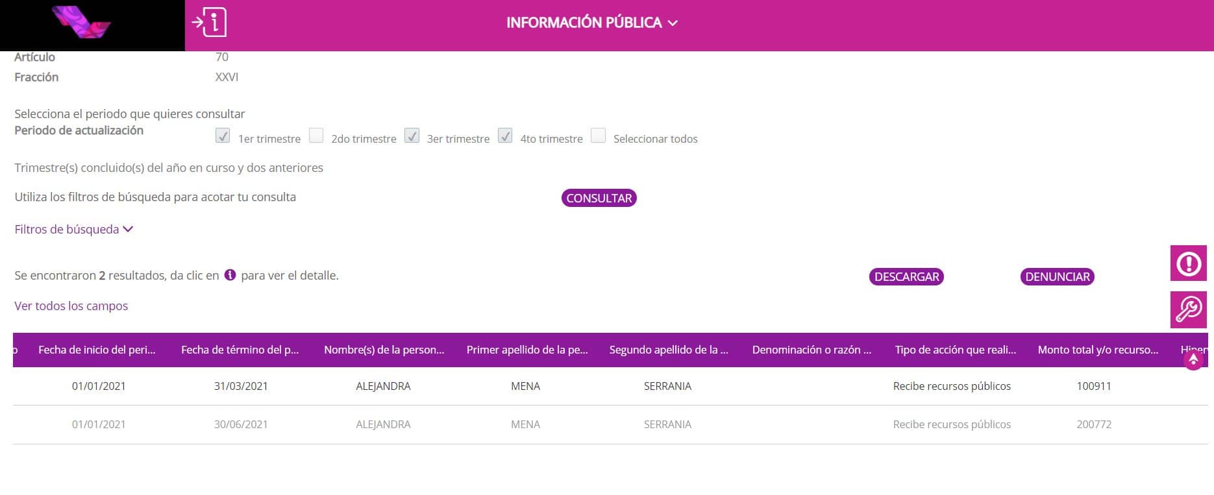Click the platform logo in header

[x=81, y=21]
